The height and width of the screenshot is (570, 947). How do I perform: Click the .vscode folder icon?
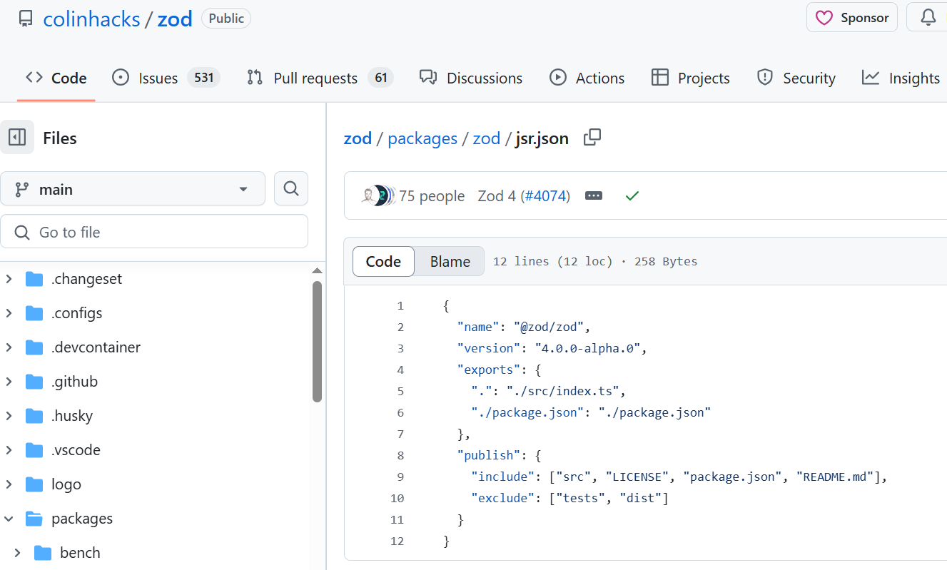coord(34,450)
